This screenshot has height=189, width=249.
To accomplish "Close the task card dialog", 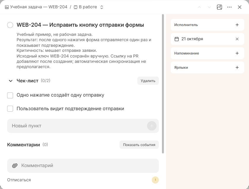I will 240,7.
